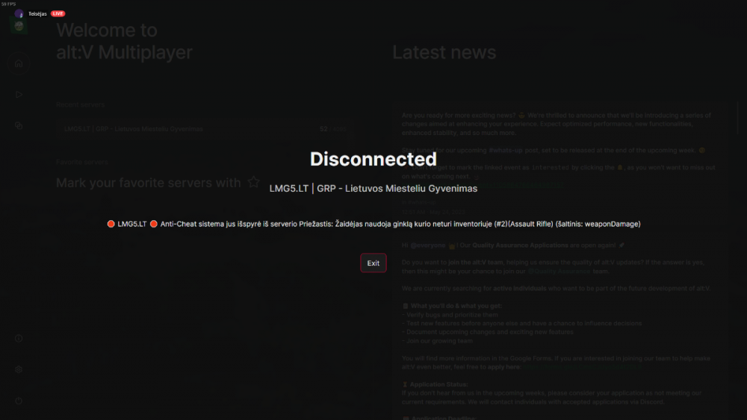Click the play triangle sidebar icon
This screenshot has width=747, height=420.
click(x=19, y=95)
